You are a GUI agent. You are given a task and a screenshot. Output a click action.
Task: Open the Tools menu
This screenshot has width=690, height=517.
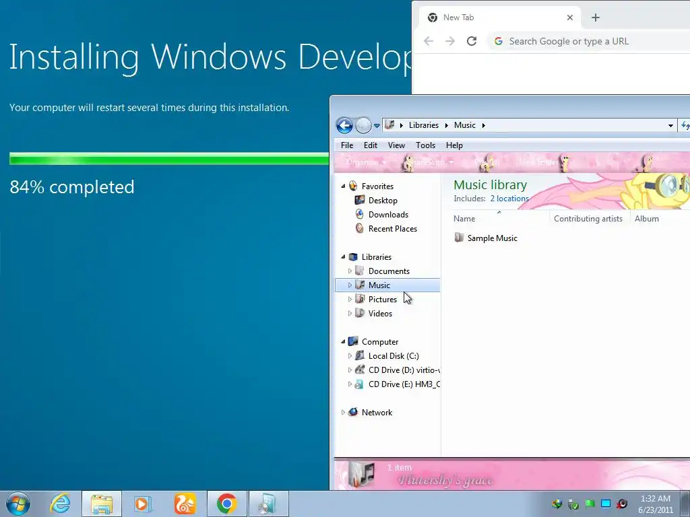coord(425,145)
